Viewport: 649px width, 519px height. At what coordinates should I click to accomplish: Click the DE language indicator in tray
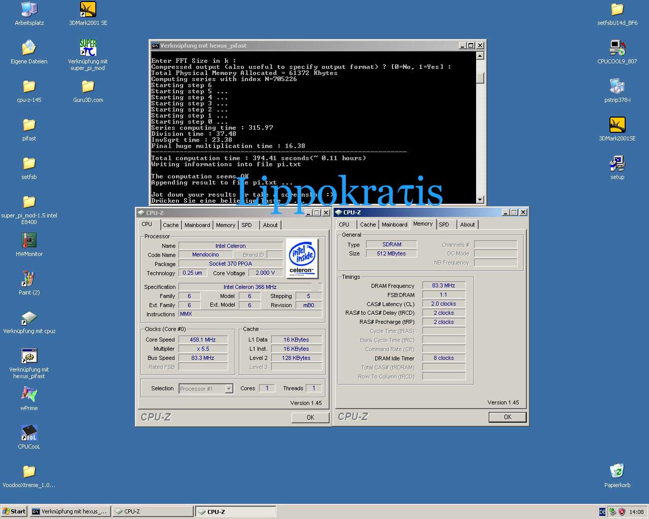point(602,512)
